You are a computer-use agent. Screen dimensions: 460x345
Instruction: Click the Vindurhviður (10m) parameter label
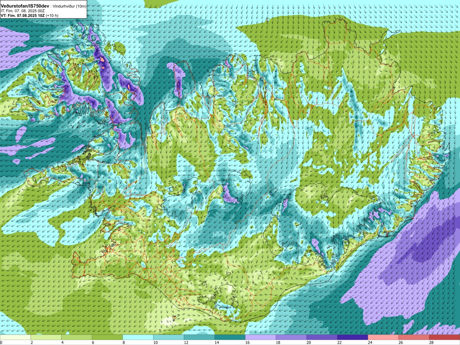[69, 6]
